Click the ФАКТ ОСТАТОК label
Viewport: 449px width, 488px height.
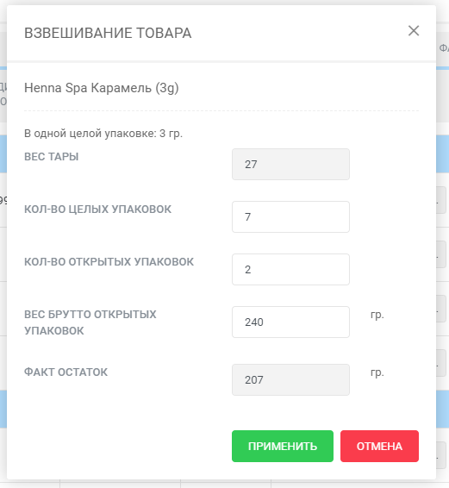[x=66, y=372]
